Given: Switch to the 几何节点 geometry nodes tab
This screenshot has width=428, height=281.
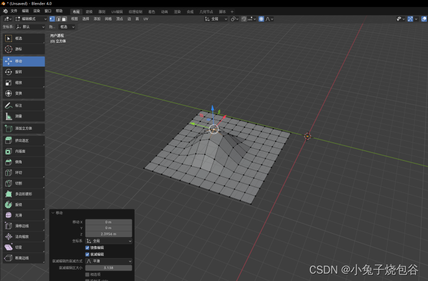Looking at the screenshot, I should (206, 12).
